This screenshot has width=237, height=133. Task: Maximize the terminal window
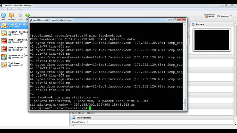(175, 19)
